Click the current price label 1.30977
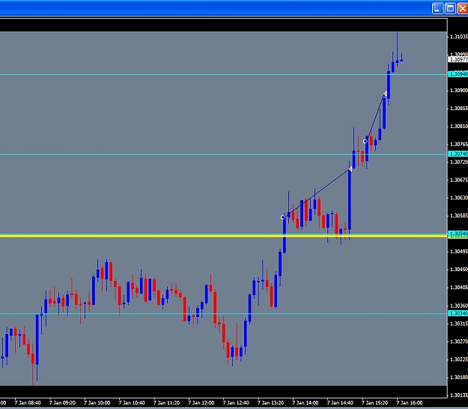This screenshot has width=468, height=409. coord(458,59)
